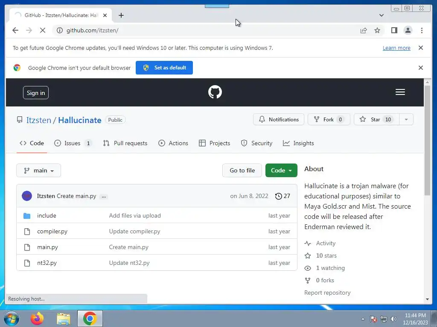Click the eye icon beside 1 watching
This screenshot has height=327, width=437.
coord(308,268)
